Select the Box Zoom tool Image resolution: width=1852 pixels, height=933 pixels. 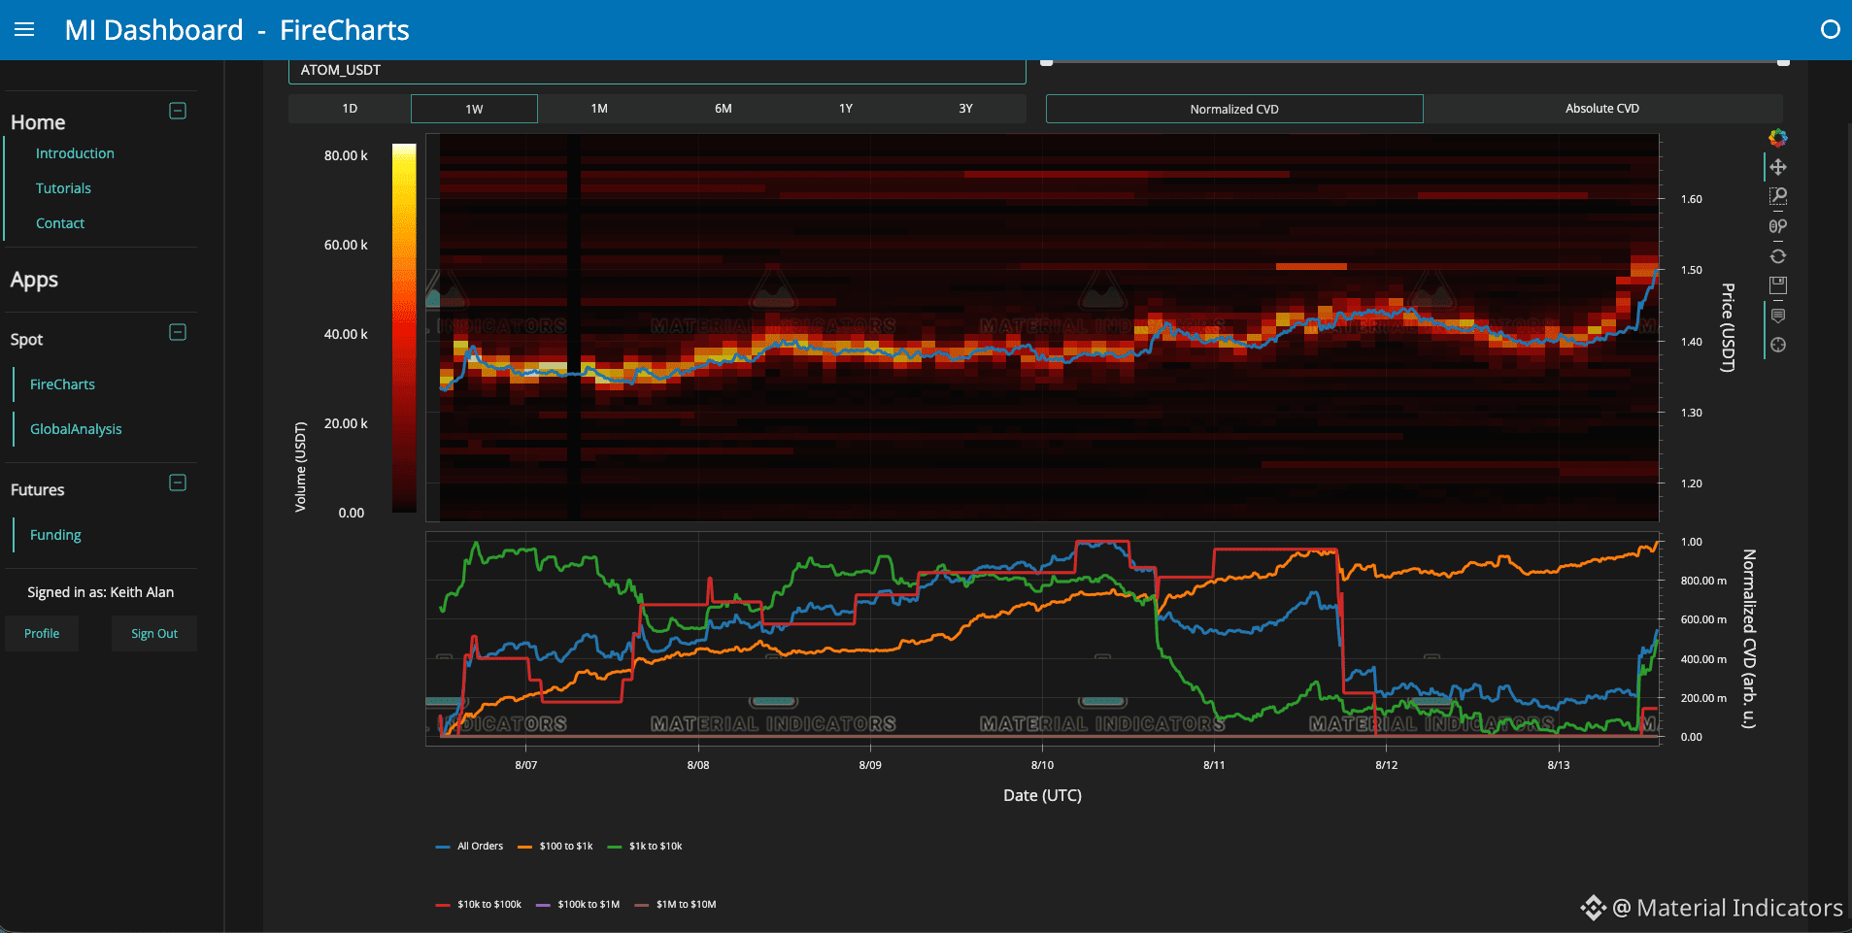pyautogui.click(x=1777, y=196)
